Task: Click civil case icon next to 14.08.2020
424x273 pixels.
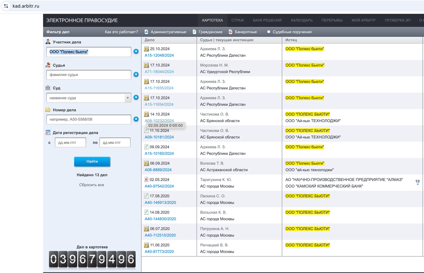Action: coord(146,212)
